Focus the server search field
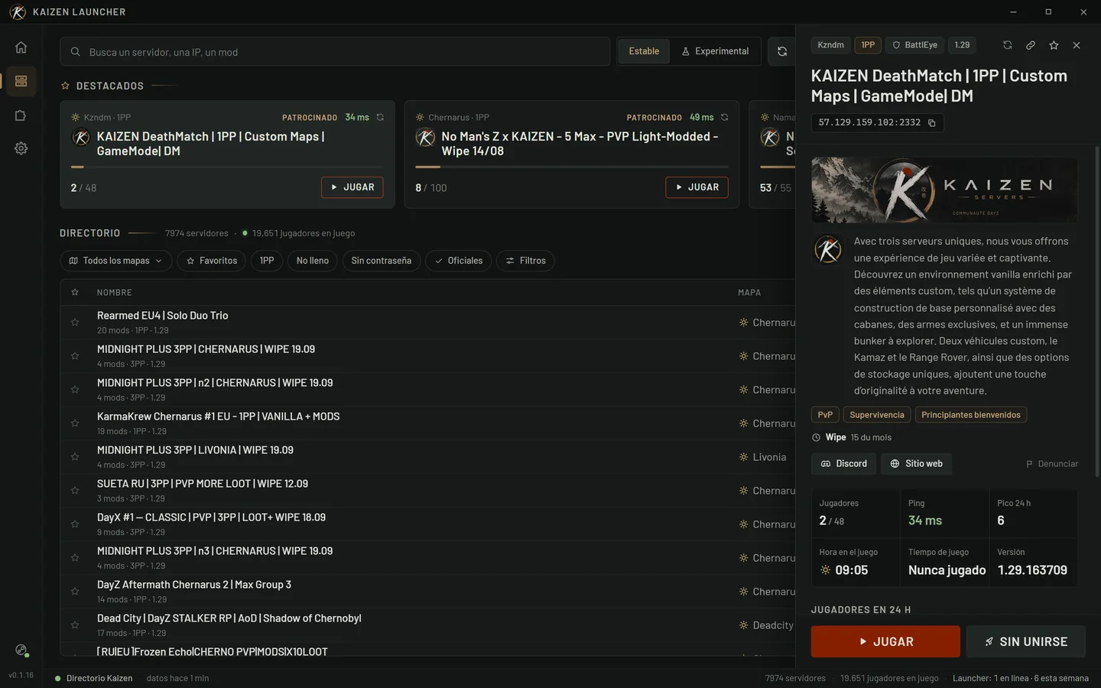Image resolution: width=1101 pixels, height=688 pixels. coord(335,52)
